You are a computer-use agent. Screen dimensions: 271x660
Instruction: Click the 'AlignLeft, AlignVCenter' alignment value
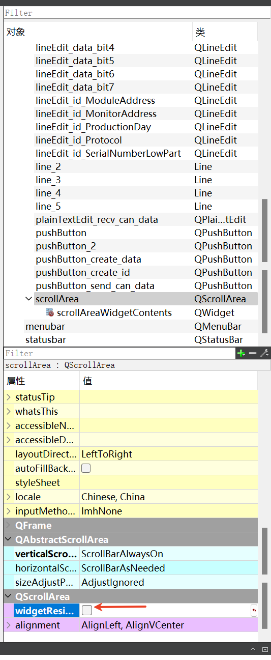(x=133, y=625)
